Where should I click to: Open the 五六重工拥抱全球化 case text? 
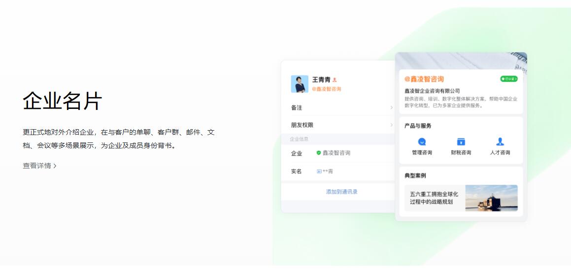coord(434,198)
